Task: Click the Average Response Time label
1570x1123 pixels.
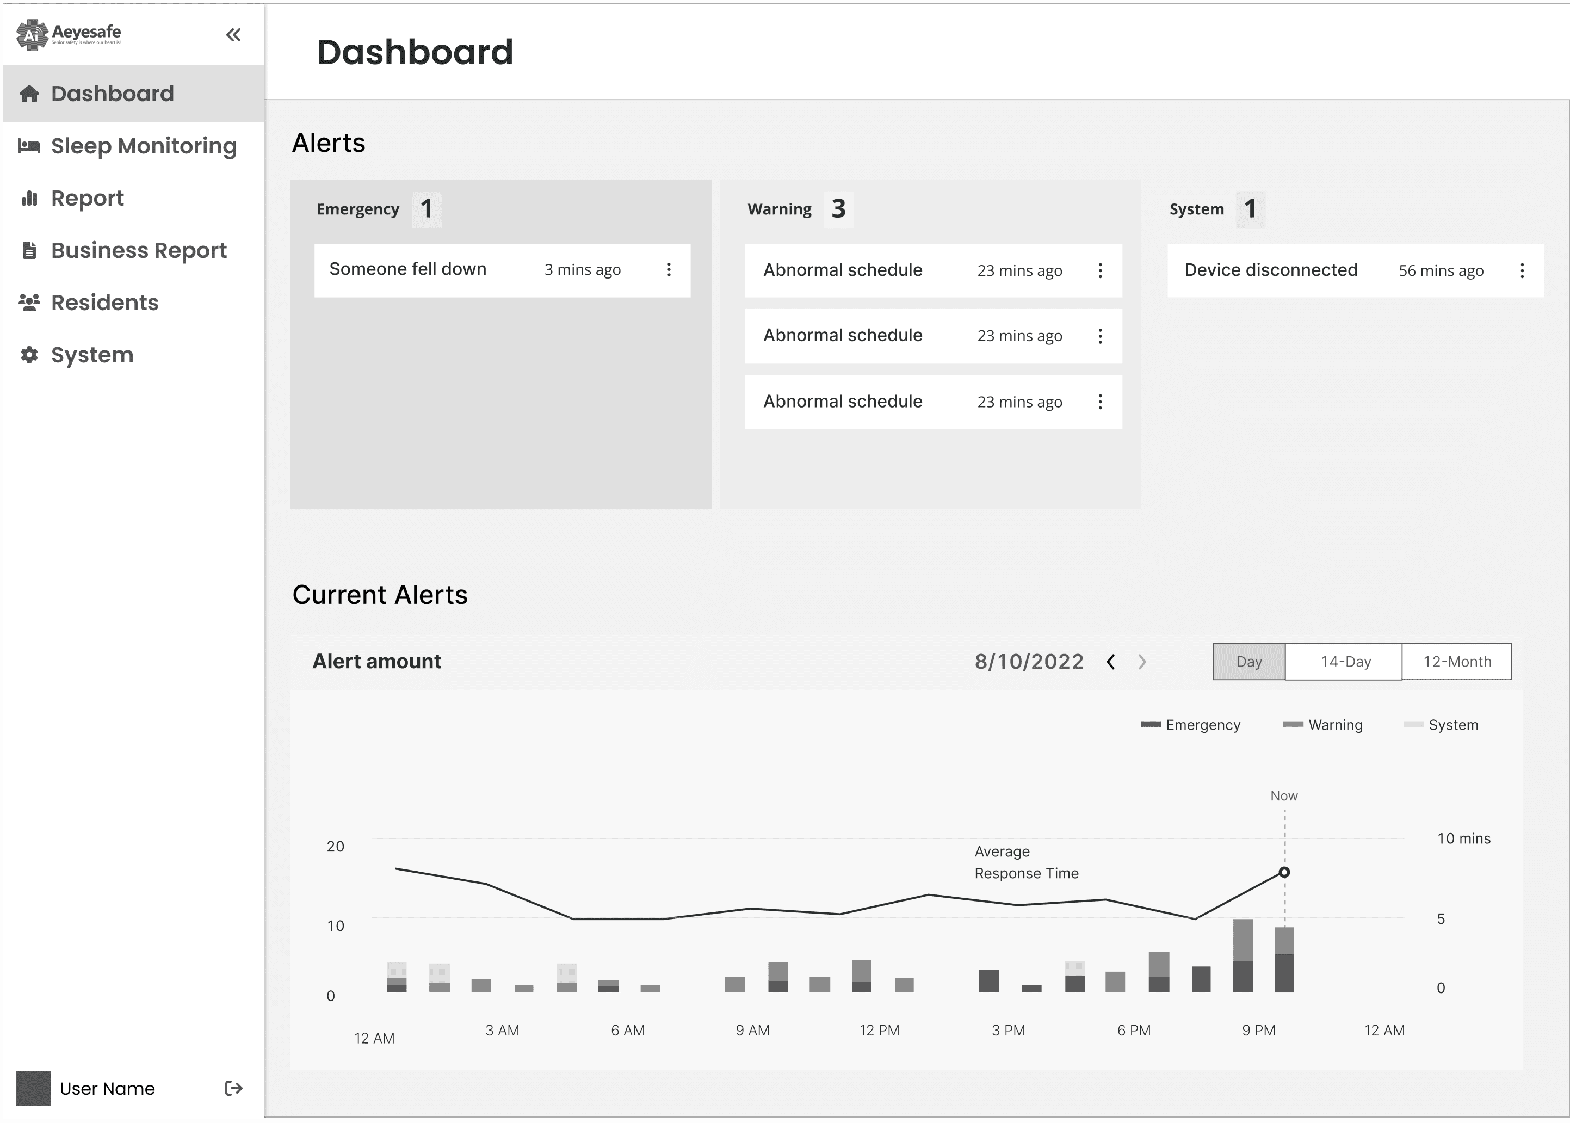Action: tap(1026, 862)
